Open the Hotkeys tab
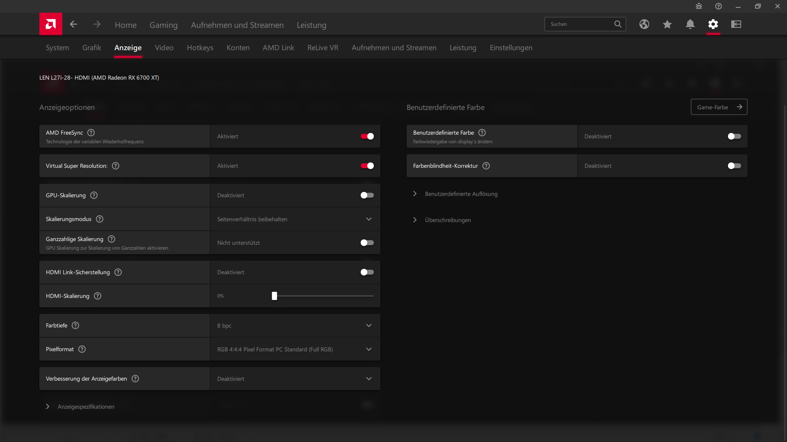This screenshot has width=787, height=442. tap(200, 47)
